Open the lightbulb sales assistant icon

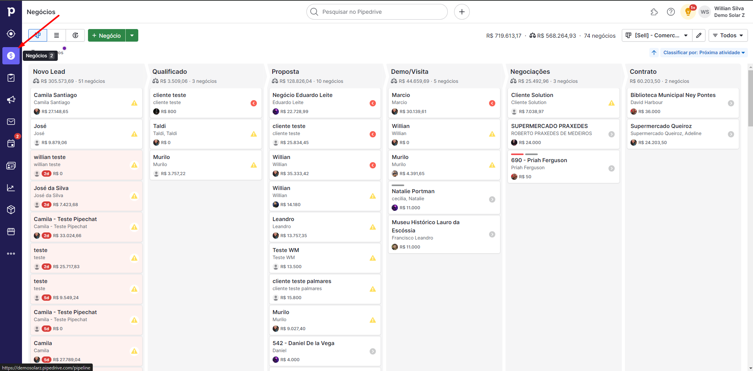point(688,12)
